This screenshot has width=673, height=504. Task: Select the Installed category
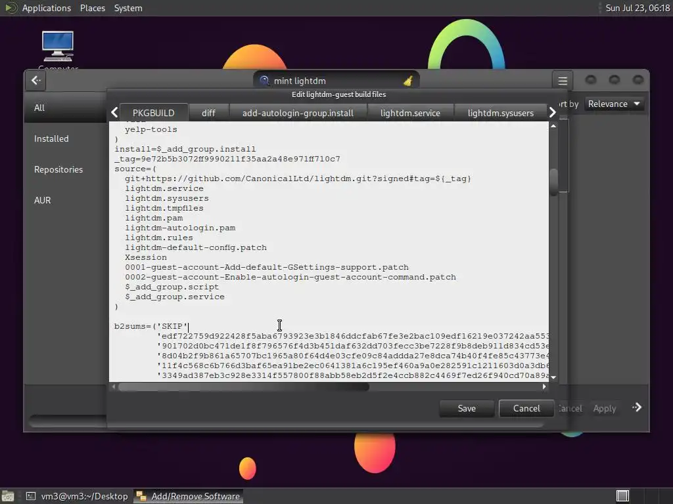coord(65,138)
